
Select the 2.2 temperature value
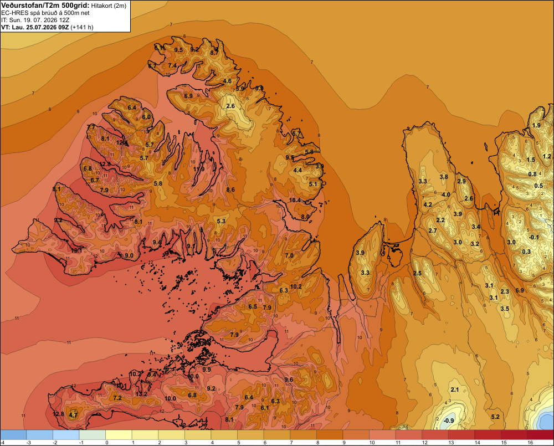point(440,220)
